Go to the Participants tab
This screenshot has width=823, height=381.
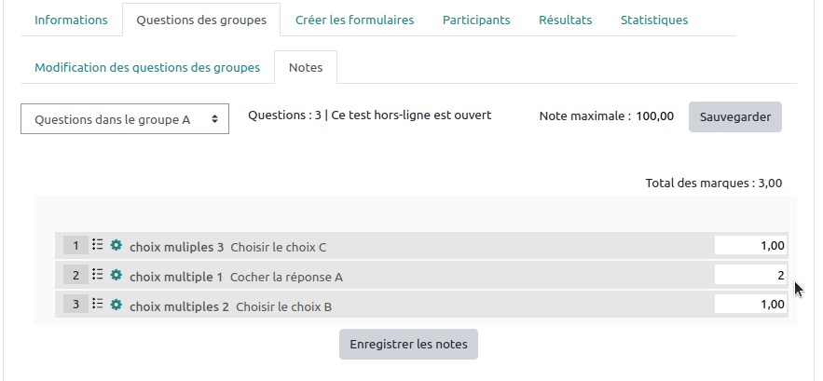pos(476,20)
